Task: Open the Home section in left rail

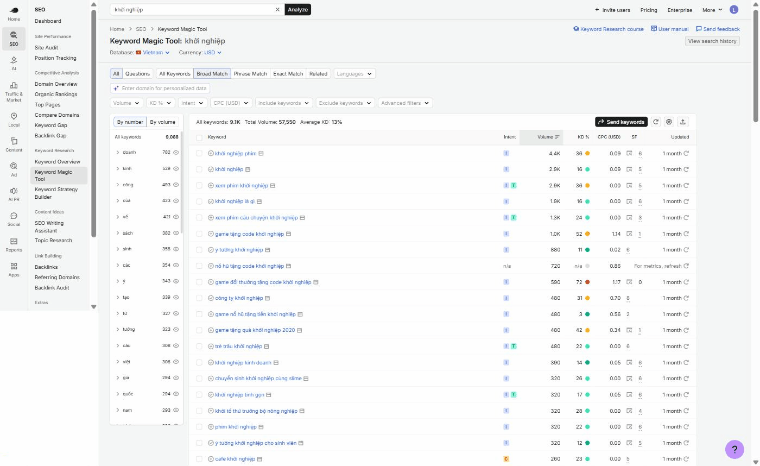Action: click(14, 14)
